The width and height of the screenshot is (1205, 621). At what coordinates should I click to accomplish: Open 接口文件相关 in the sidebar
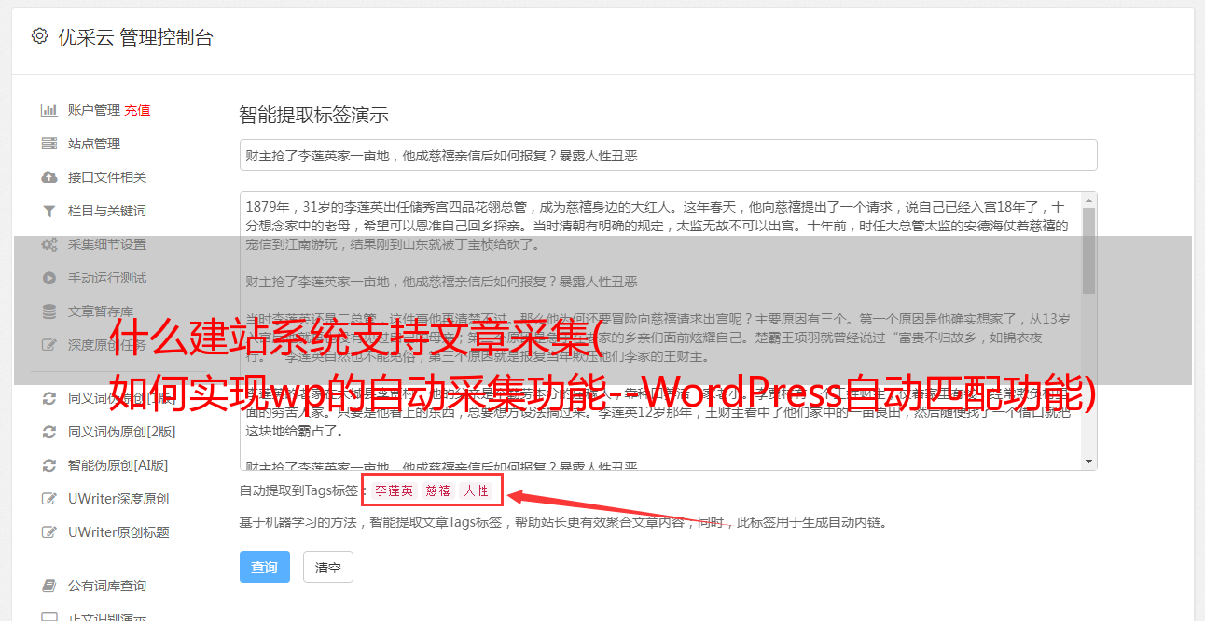[107, 177]
